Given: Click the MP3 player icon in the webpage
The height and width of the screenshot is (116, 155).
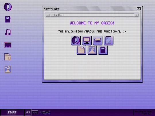Looking at the screenshot, I should pyautogui.click(x=103, y=50).
